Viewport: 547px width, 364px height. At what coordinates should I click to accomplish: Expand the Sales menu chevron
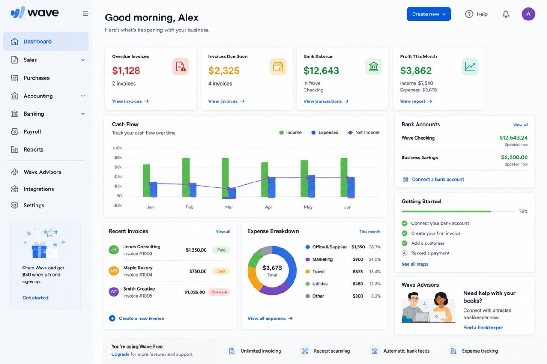pyautogui.click(x=83, y=60)
